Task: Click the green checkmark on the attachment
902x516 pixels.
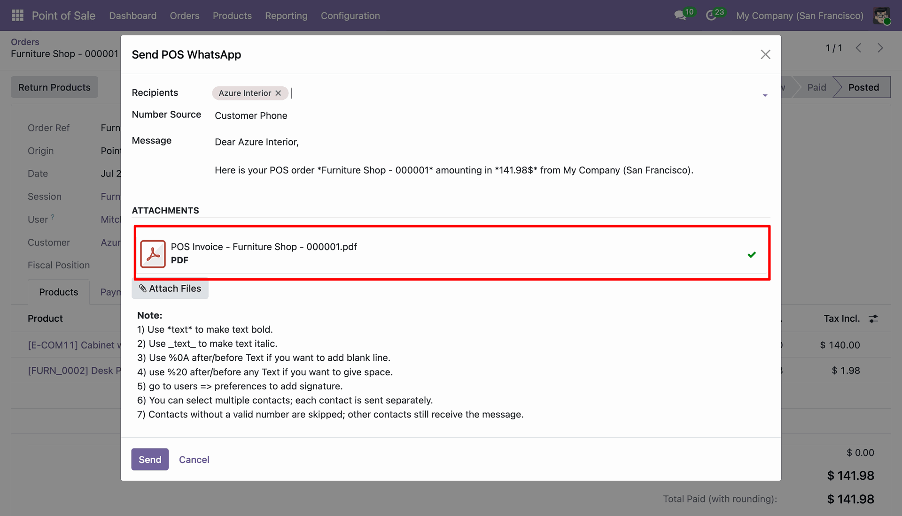Action: coord(752,255)
